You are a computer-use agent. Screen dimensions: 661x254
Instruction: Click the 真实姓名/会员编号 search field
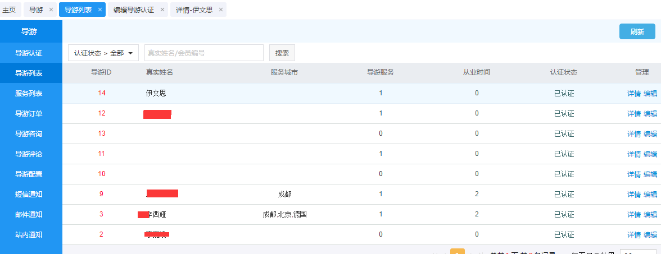tap(203, 53)
